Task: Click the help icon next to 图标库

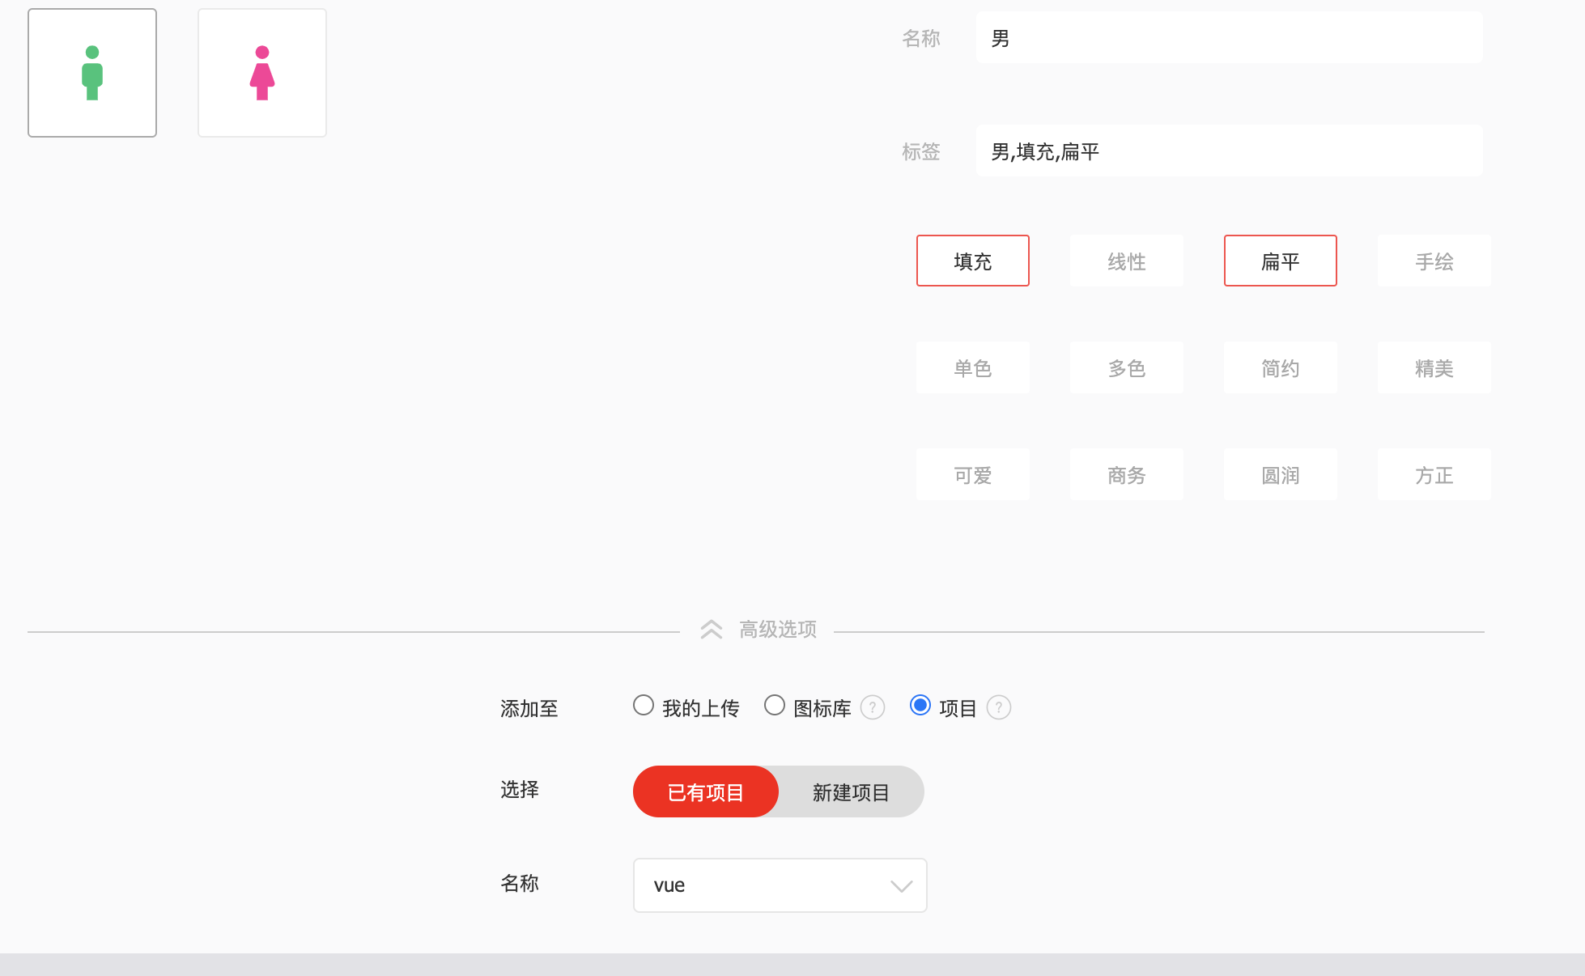Action: click(873, 707)
